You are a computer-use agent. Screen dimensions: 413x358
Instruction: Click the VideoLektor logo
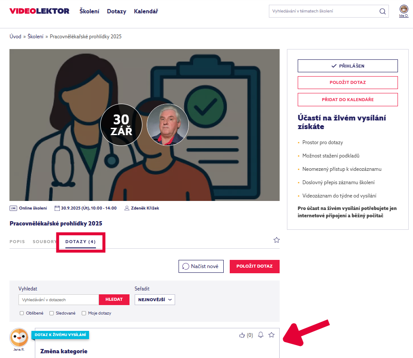pos(39,11)
